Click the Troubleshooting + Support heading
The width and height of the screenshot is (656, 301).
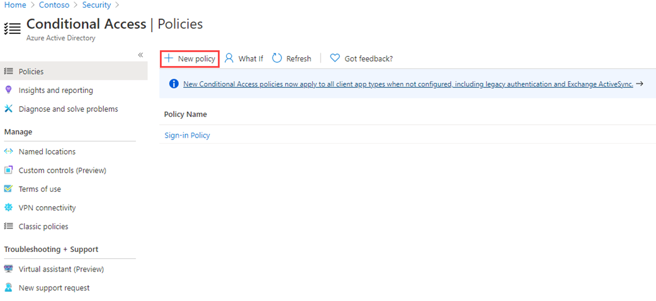51,249
